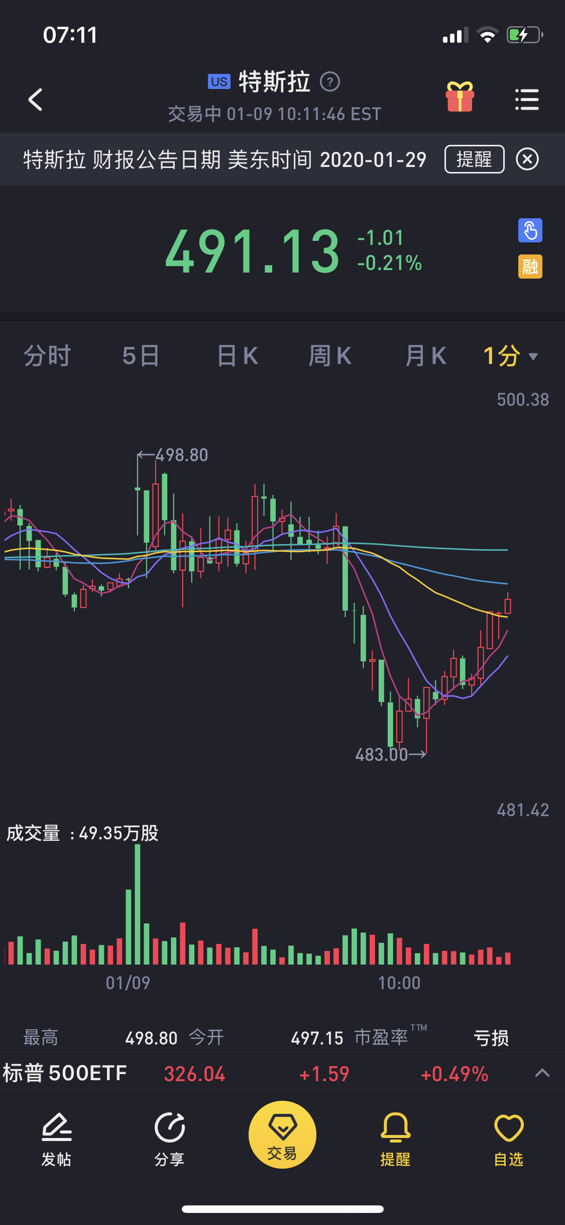Tap the back arrow icon
Viewport: 565px width, 1225px height.
(35, 99)
